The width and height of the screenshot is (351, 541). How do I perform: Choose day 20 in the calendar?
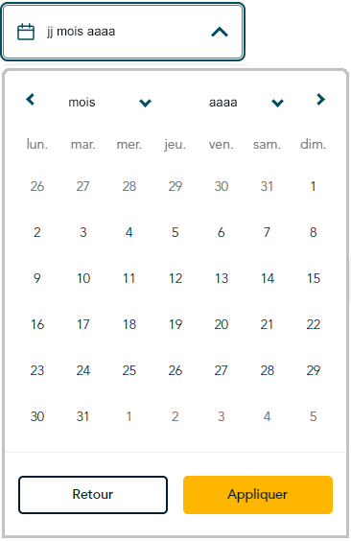222,324
